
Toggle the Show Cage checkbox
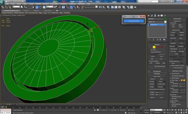(x=170, y=80)
